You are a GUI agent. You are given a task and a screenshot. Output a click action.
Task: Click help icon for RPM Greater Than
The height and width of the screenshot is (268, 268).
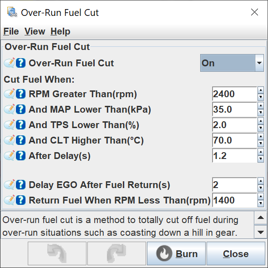tap(21, 94)
